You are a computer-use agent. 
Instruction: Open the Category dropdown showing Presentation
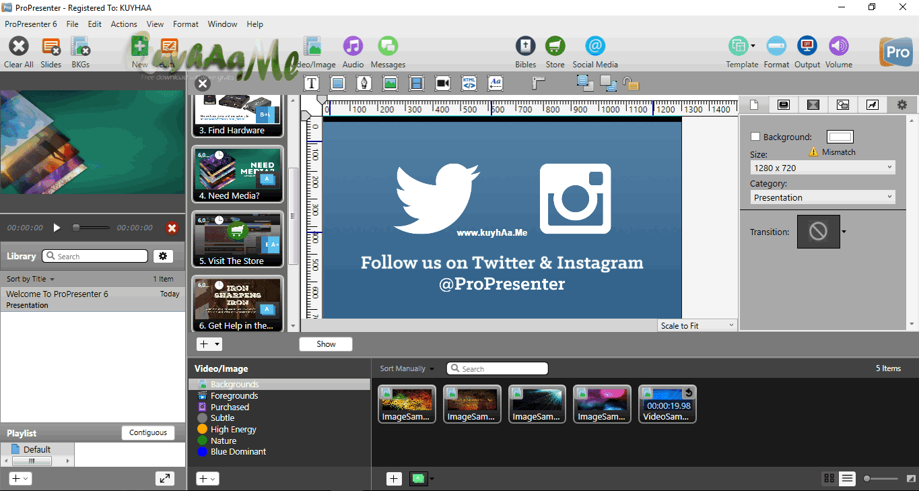click(x=823, y=197)
